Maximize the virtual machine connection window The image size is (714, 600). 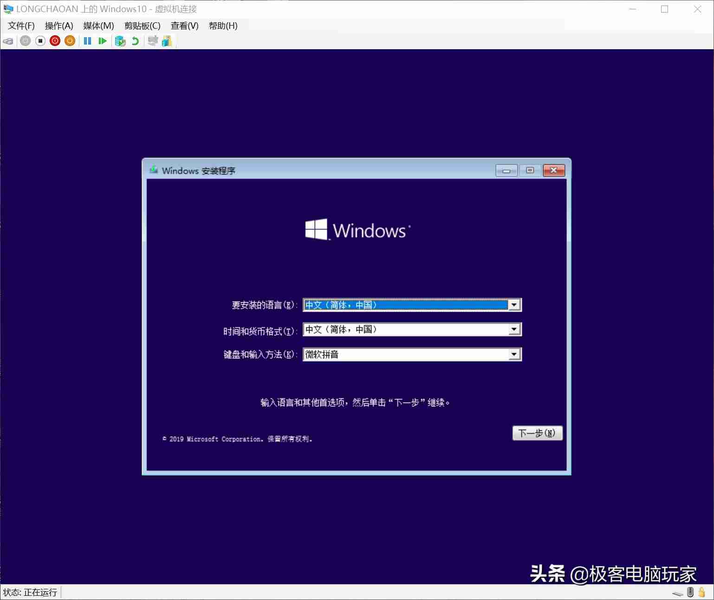click(664, 9)
